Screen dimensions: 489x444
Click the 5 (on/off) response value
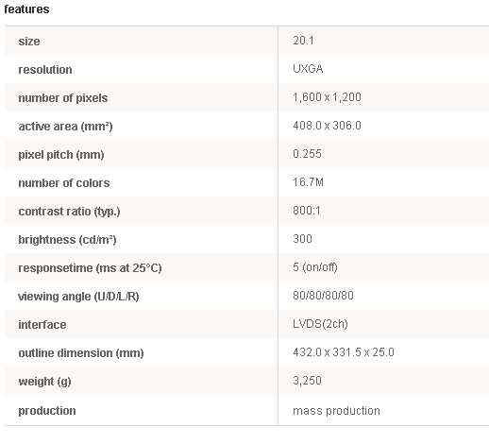coord(315,267)
